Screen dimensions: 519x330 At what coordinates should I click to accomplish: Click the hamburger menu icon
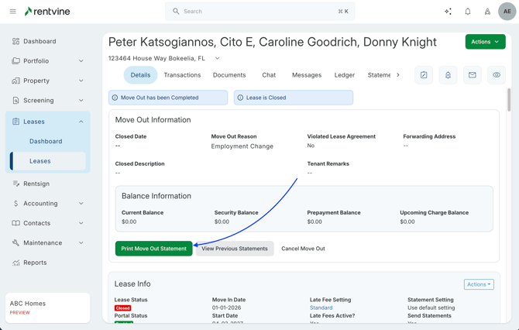tap(12, 12)
